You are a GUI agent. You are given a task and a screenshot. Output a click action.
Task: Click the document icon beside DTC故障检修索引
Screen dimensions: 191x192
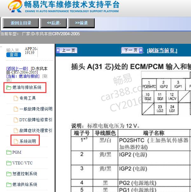pos(16,120)
